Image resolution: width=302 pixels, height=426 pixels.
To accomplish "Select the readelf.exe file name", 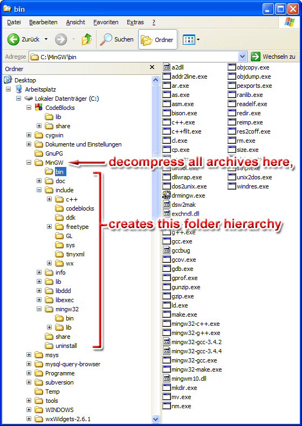I will click(252, 104).
